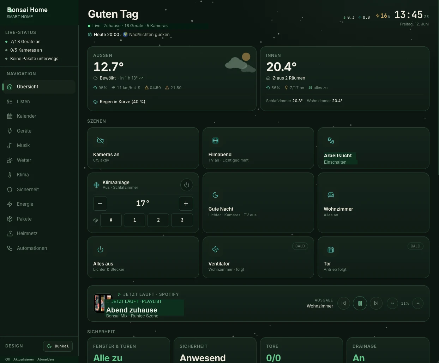Activate the Gute Nacht scene
The image size is (439, 363).
pyautogui.click(x=258, y=203)
